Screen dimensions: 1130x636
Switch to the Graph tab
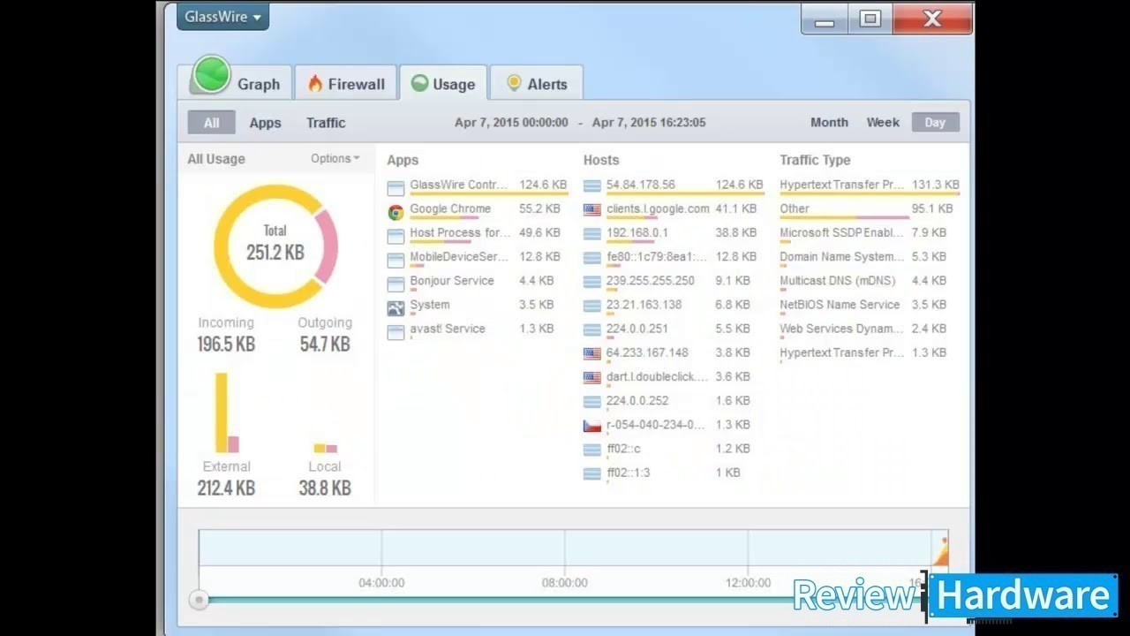click(x=236, y=84)
